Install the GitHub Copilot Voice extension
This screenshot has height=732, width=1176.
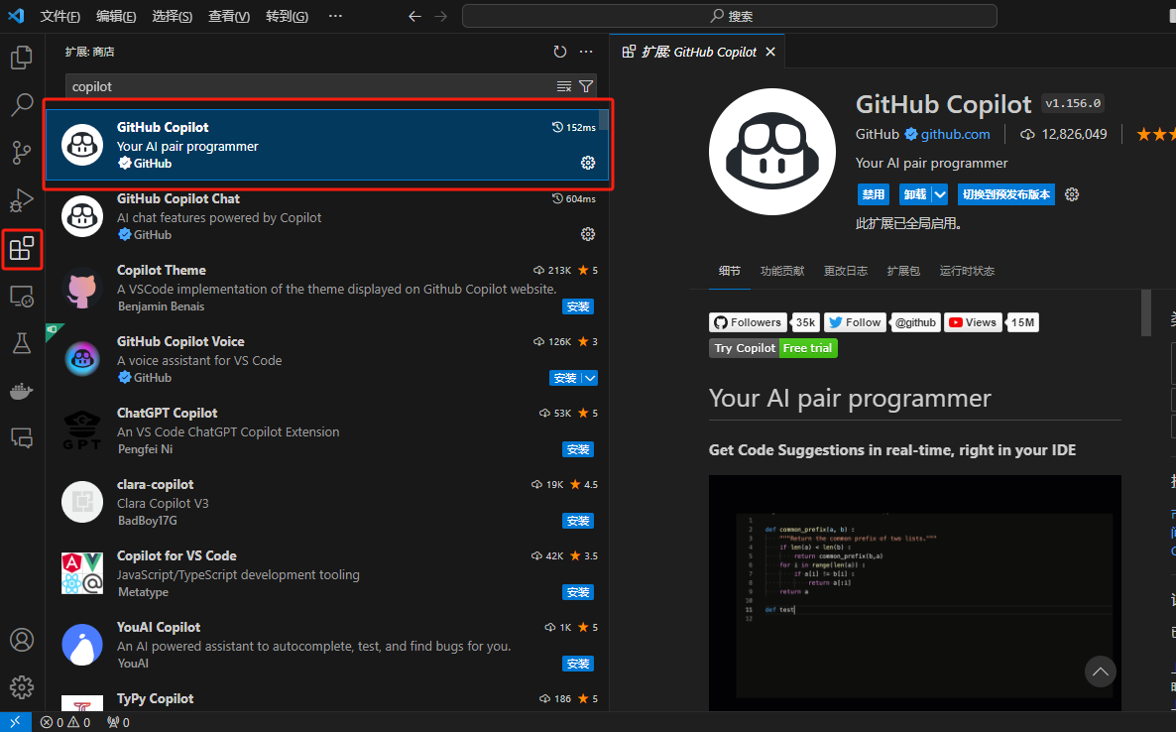click(565, 378)
